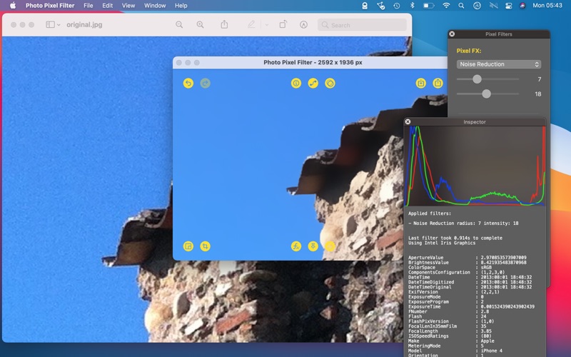Click the Search field in Preview
Screen dimensions: 571x357
[362, 25]
